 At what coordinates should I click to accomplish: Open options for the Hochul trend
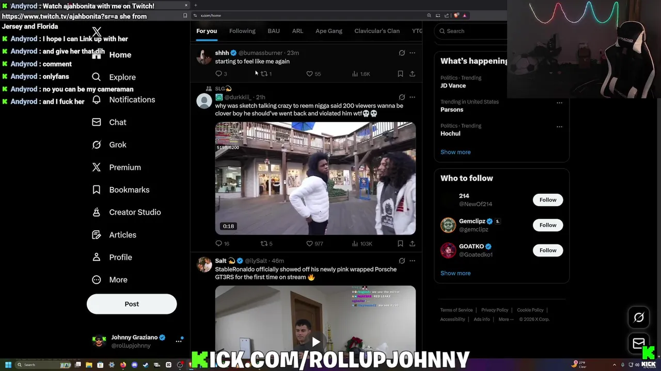pyautogui.click(x=559, y=126)
